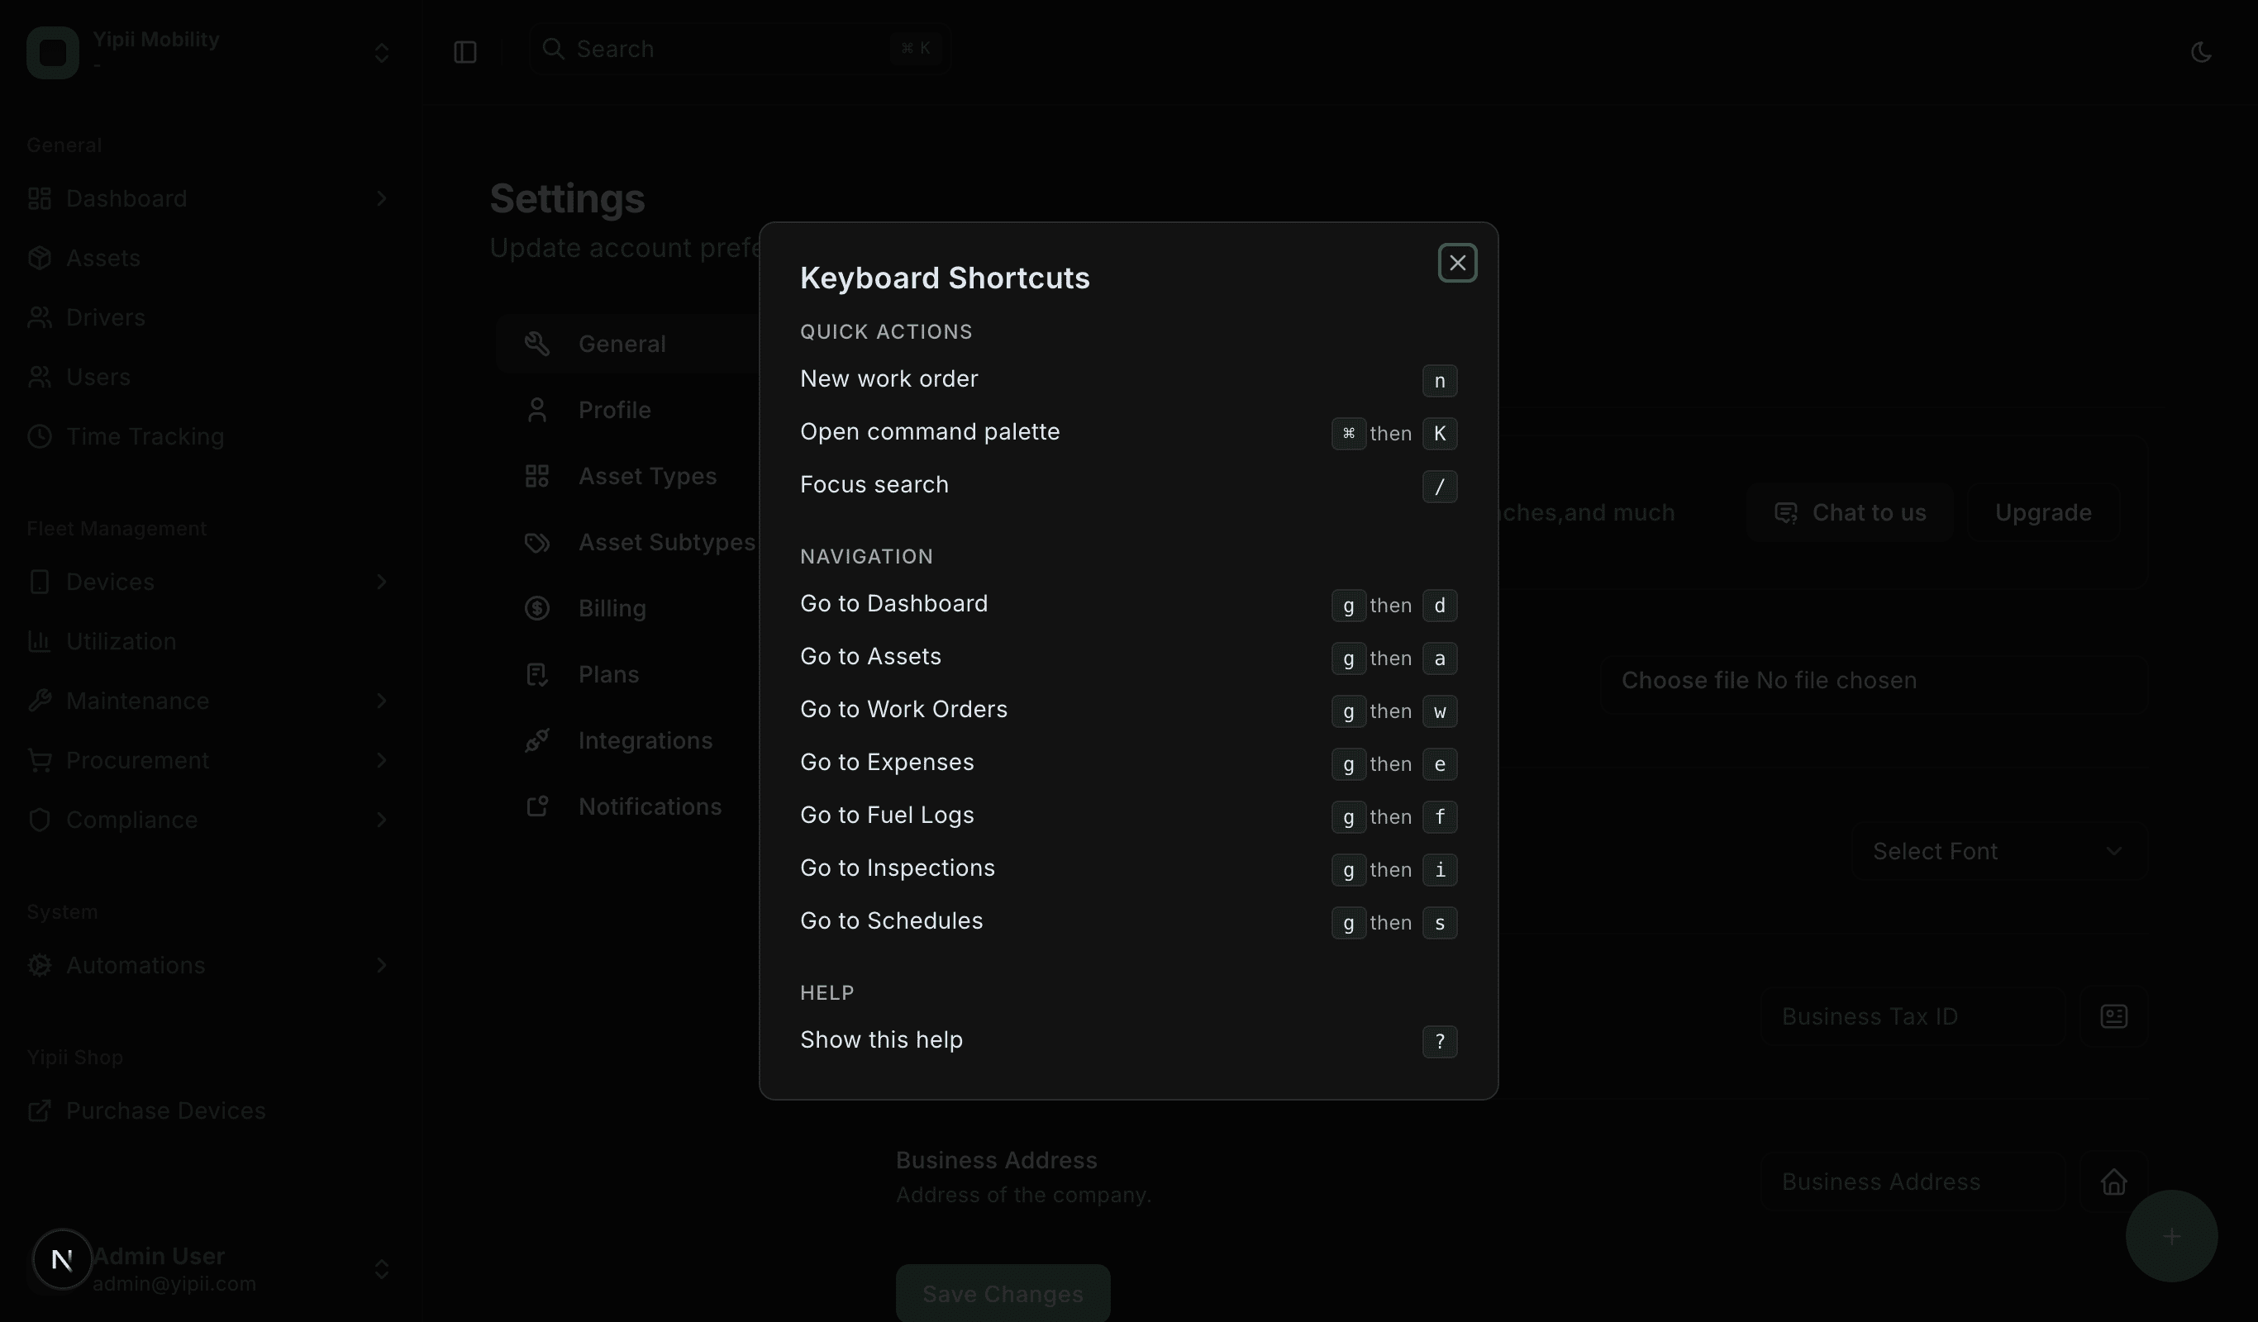Select the Asset Types settings tab

(627, 477)
